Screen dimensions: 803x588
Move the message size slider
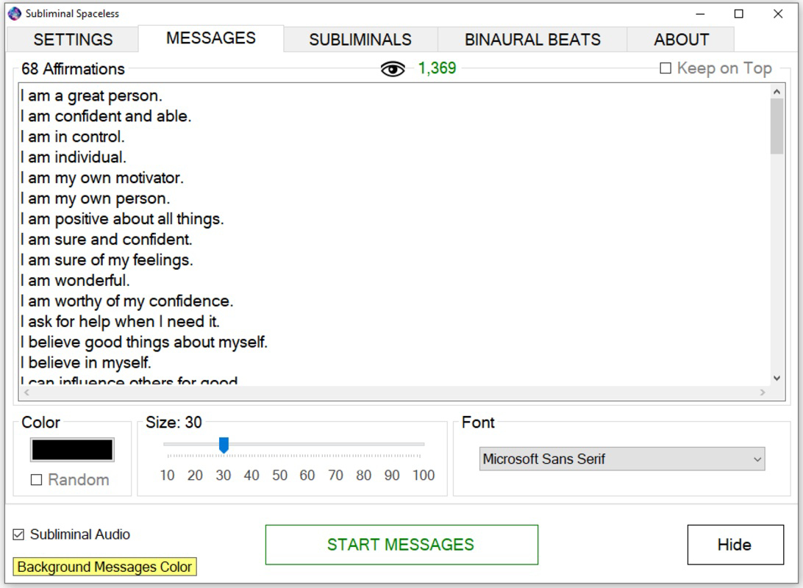(x=223, y=444)
